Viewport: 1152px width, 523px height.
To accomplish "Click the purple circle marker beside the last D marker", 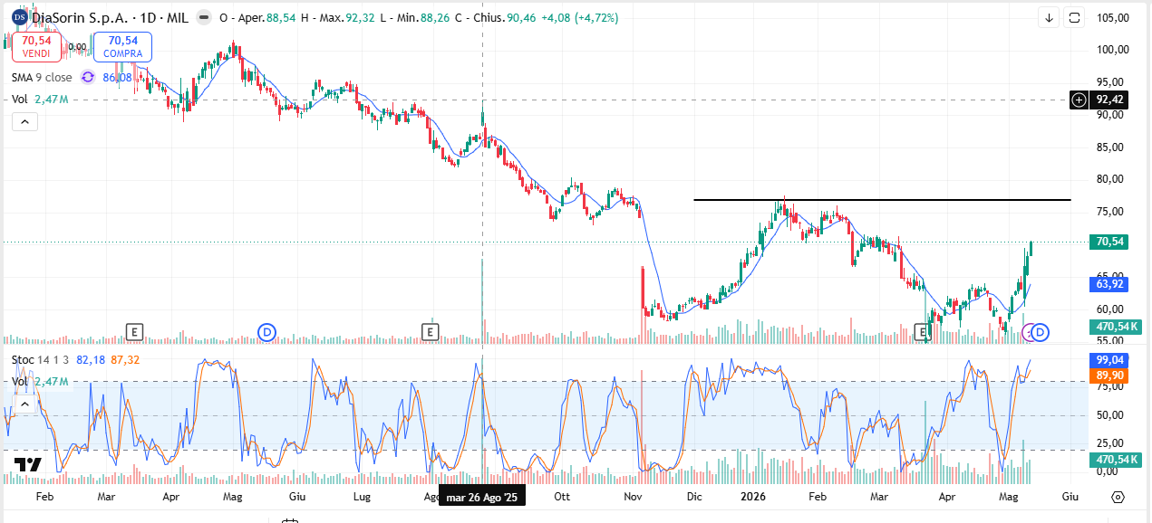I will 1029,332.
